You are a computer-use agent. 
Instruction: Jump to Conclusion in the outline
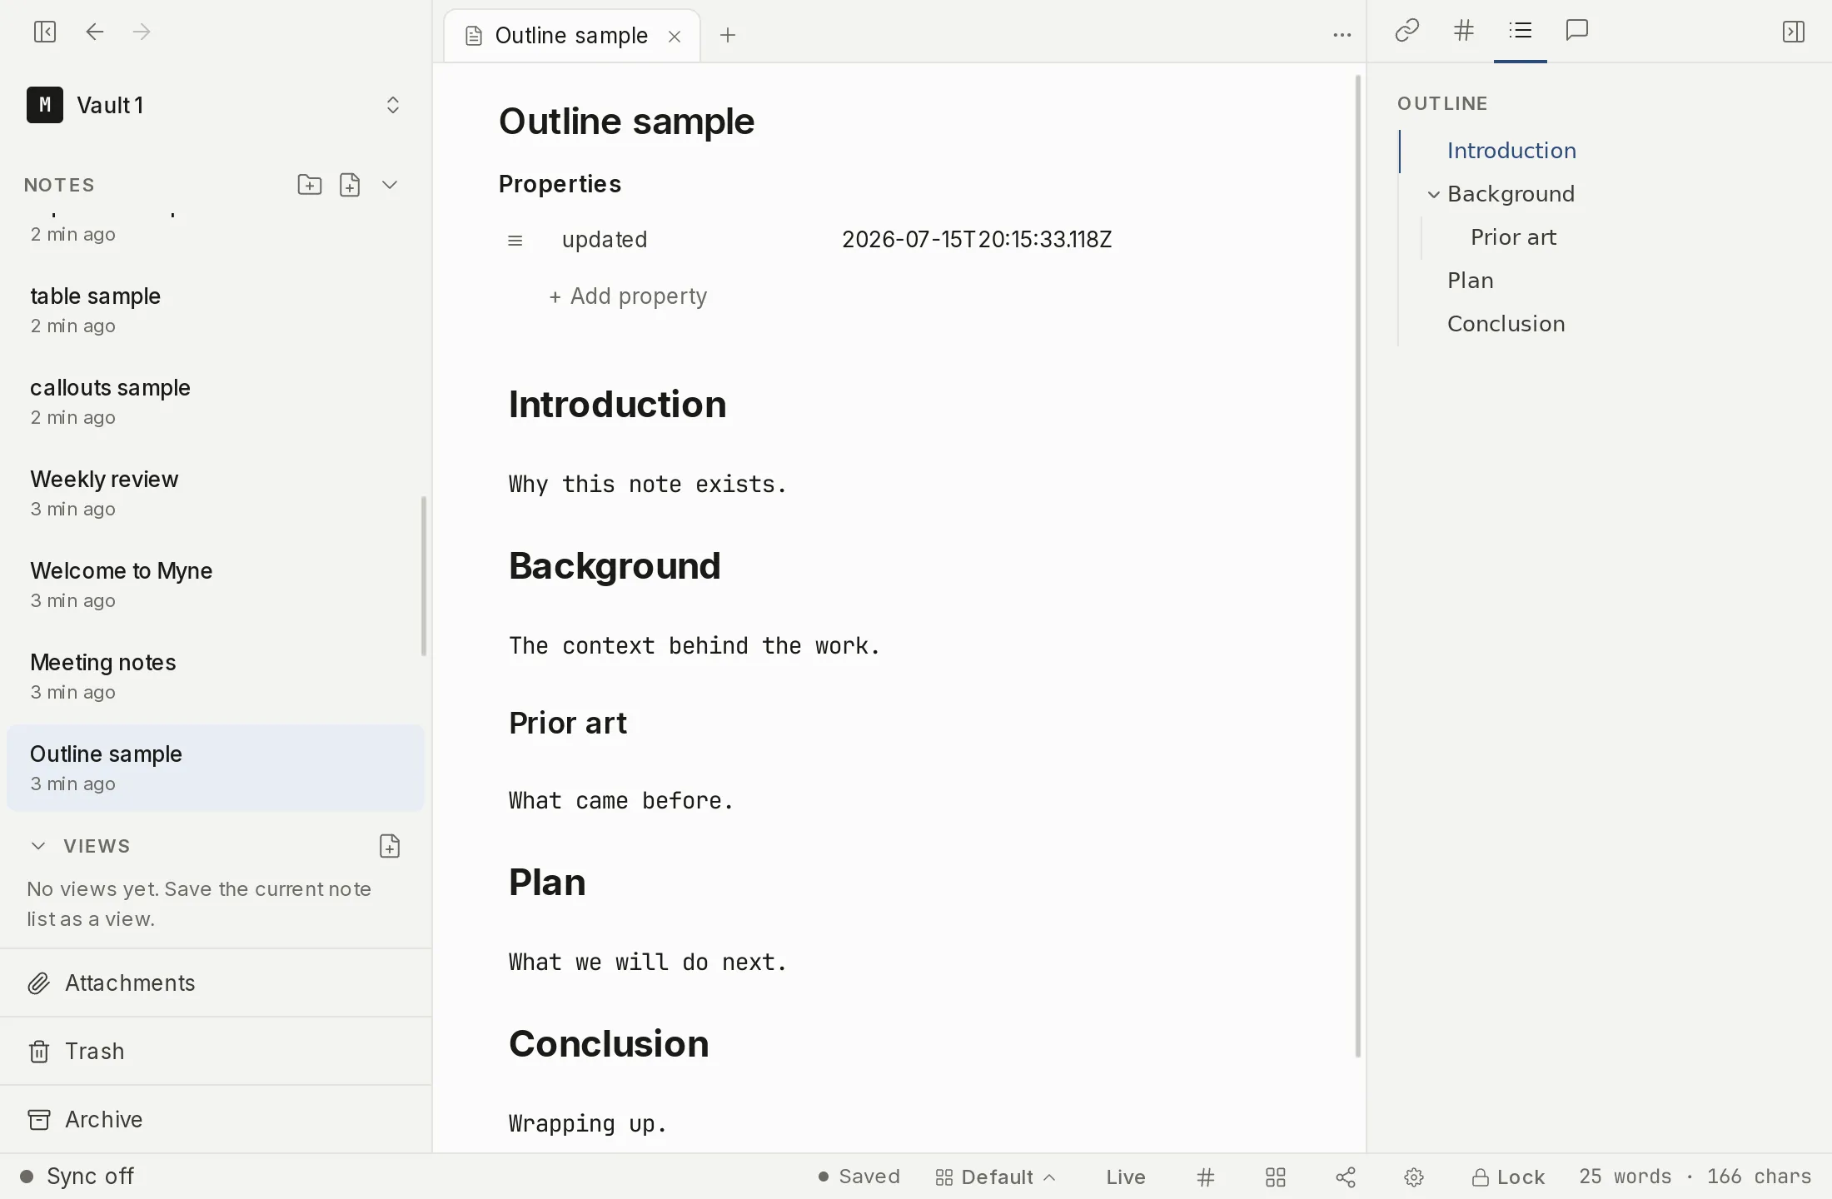(1506, 324)
